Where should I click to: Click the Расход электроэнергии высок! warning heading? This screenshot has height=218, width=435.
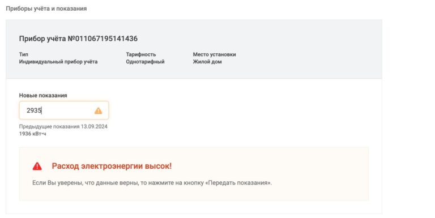(112, 166)
